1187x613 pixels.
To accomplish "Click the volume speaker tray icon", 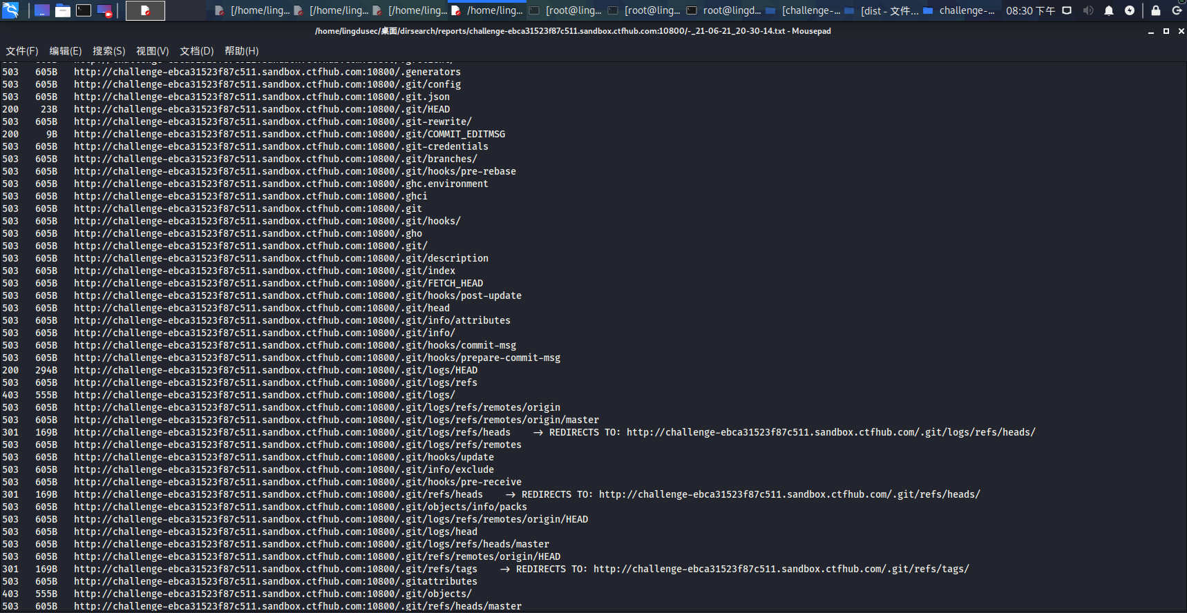I will point(1088,10).
